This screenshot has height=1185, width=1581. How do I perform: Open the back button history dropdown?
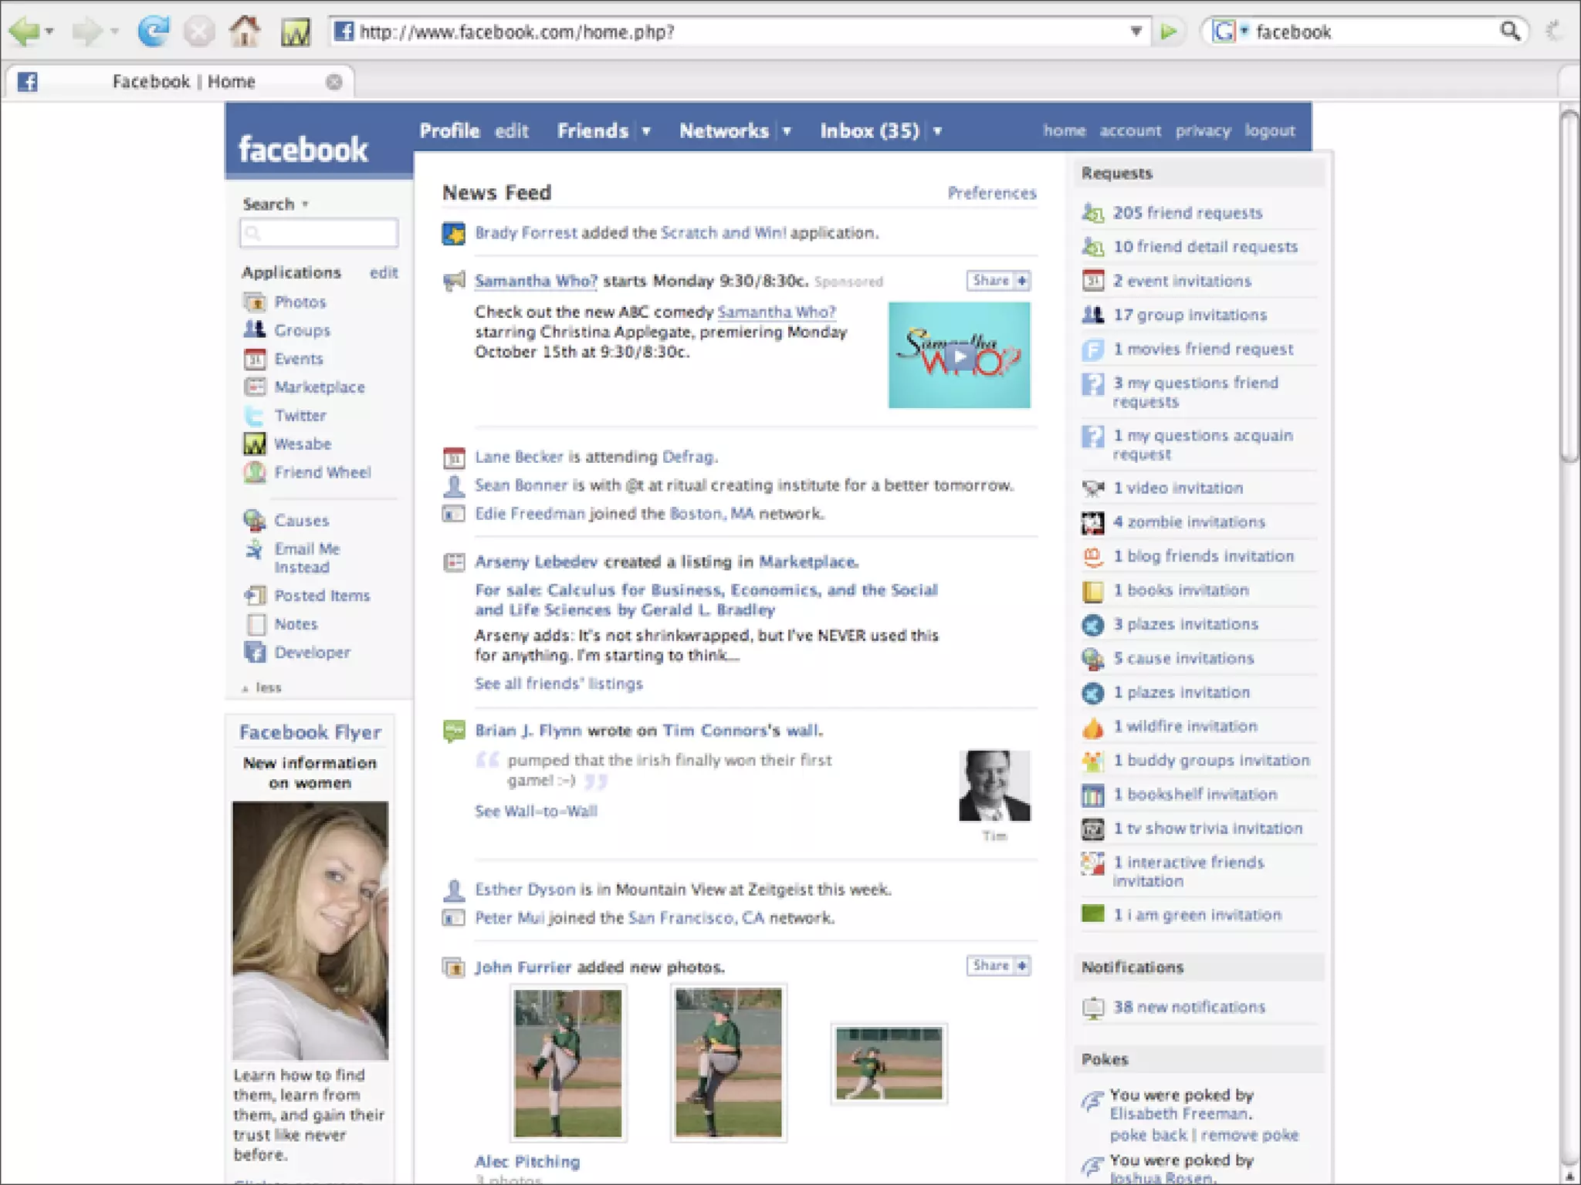pyautogui.click(x=49, y=32)
